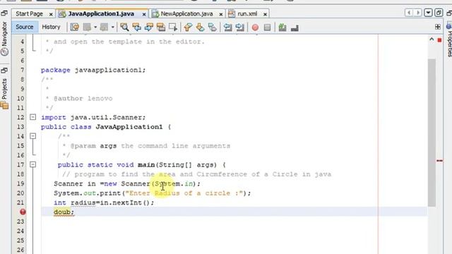Viewport: 452px width, 254px height.
Task: Toggle Rectangular Selection icon
Action: (x=173, y=27)
